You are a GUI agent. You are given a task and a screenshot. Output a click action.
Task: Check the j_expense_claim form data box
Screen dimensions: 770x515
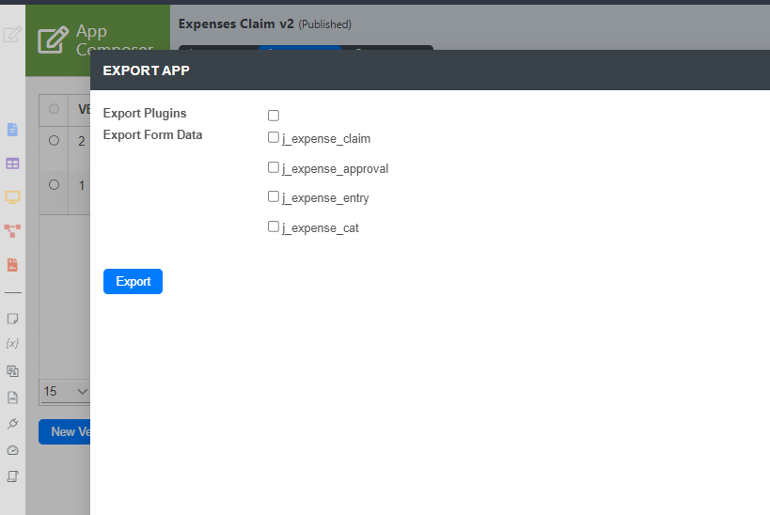[x=274, y=137]
